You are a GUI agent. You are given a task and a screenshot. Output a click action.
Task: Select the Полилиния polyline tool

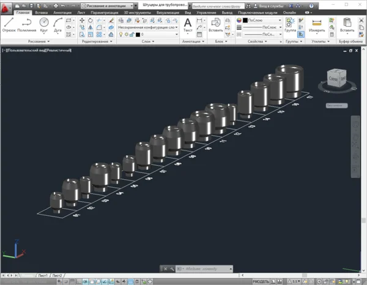click(x=27, y=25)
